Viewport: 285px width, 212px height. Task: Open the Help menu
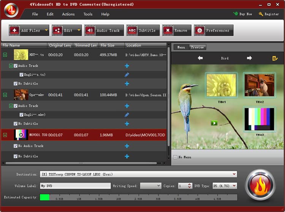[105, 14]
